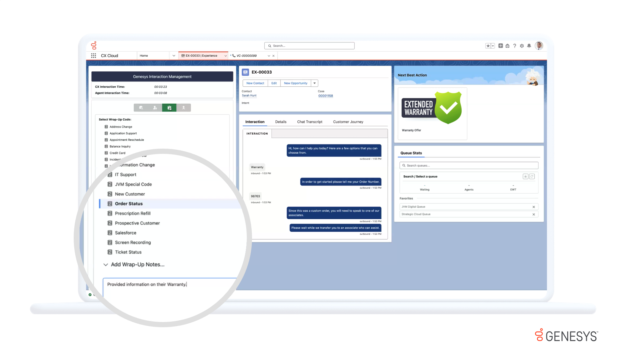Viewport: 626px width, 352px height.
Task: Open dropdown next to New Opportunity button
Action: click(x=315, y=83)
